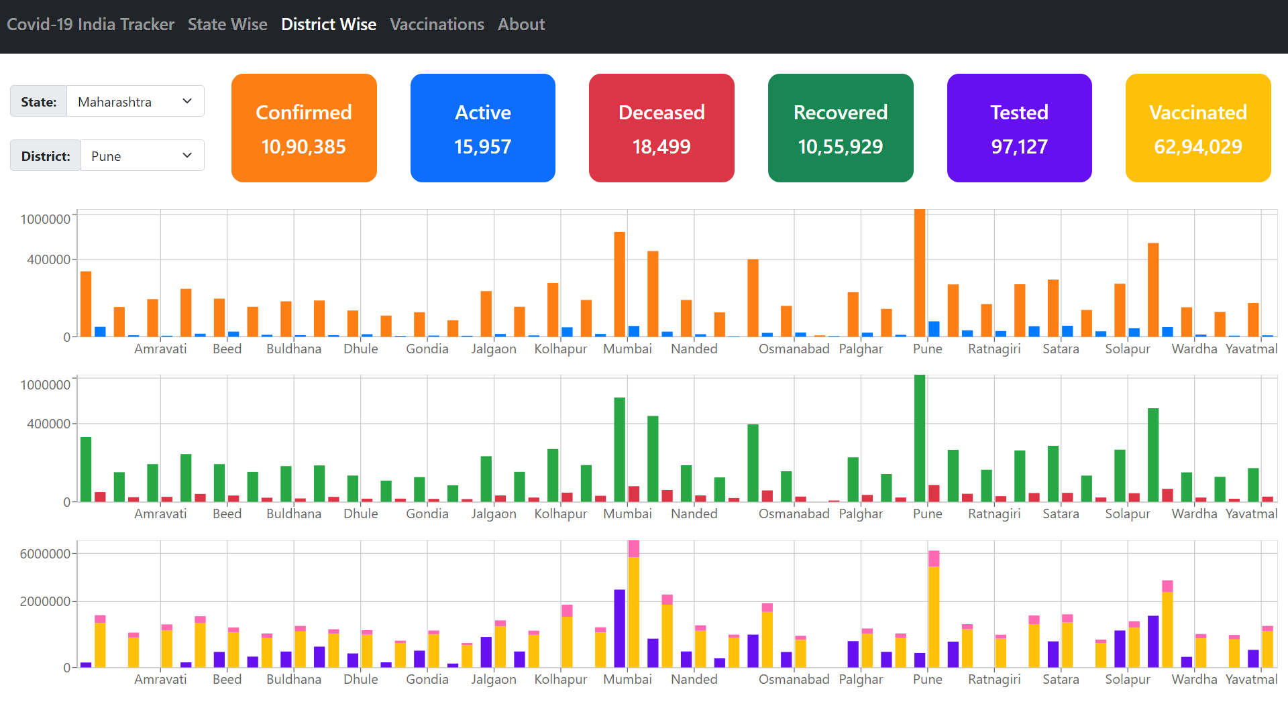Click the blue Active stats card
Image resolution: width=1288 pixels, height=724 pixels.
pos(482,128)
